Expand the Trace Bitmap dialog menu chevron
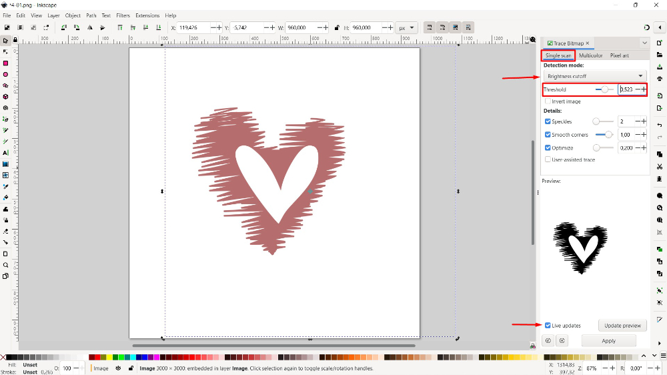667x375 pixels. point(644,43)
